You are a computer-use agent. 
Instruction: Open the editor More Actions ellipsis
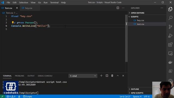point(123,8)
